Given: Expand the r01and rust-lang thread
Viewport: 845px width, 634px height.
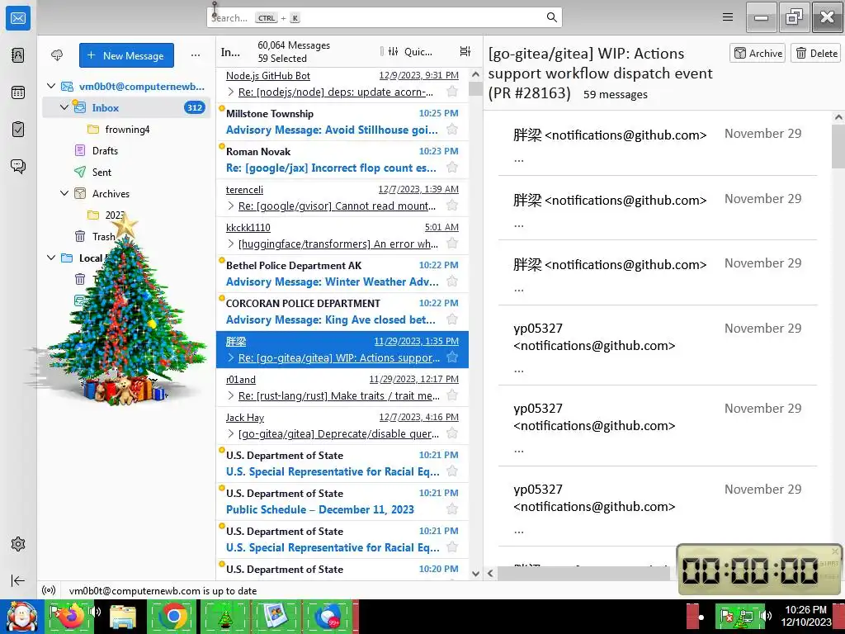Looking at the screenshot, I should pos(231,395).
